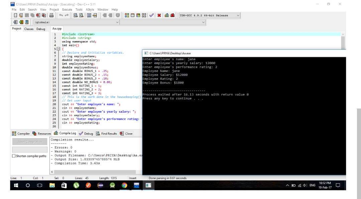Select the Aa.cpp editor tab
This screenshot has height=199, width=361.
pos(57,29)
